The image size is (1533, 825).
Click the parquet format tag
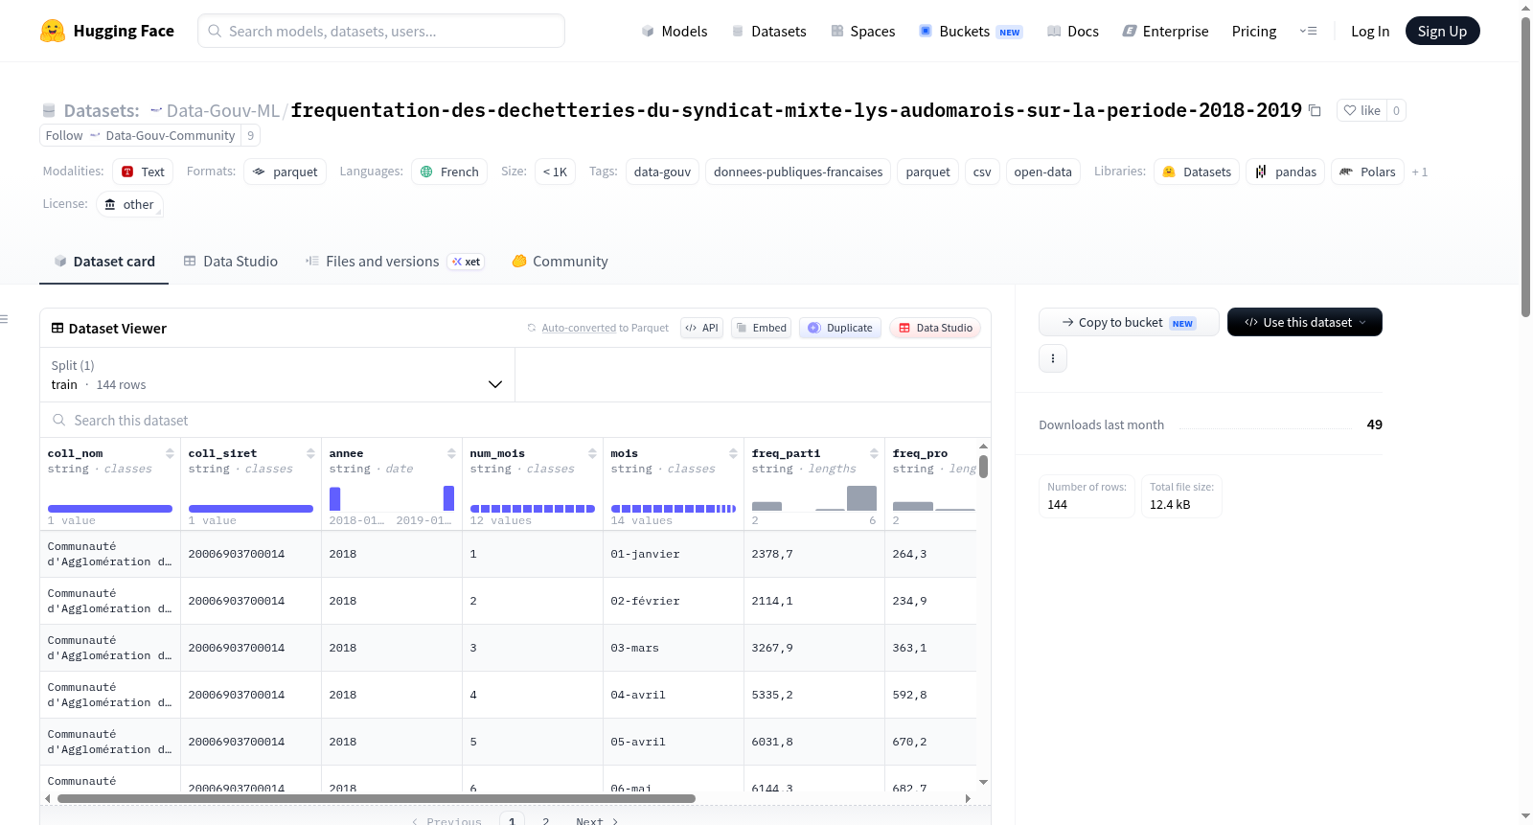[286, 172]
